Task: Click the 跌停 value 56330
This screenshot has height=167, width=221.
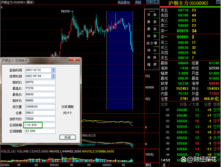Action: point(183,83)
